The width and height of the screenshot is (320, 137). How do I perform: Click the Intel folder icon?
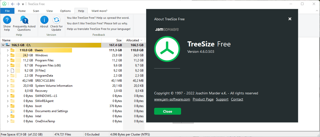(x=12, y=116)
